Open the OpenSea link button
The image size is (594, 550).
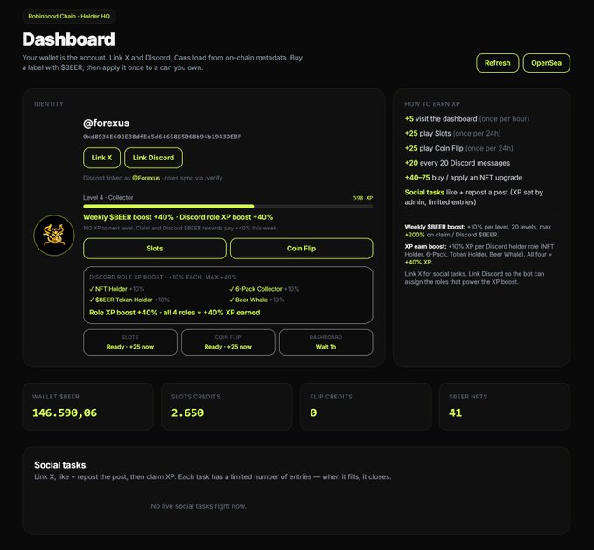pyautogui.click(x=546, y=63)
